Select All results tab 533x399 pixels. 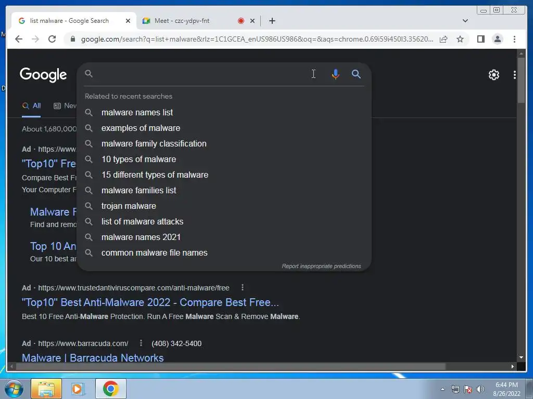click(31, 106)
